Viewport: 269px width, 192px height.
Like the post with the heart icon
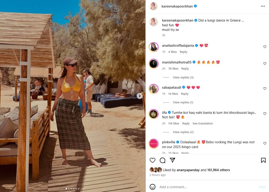152,160
